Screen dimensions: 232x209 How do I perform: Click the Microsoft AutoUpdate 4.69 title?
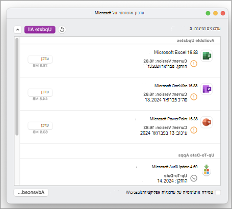point(175,167)
